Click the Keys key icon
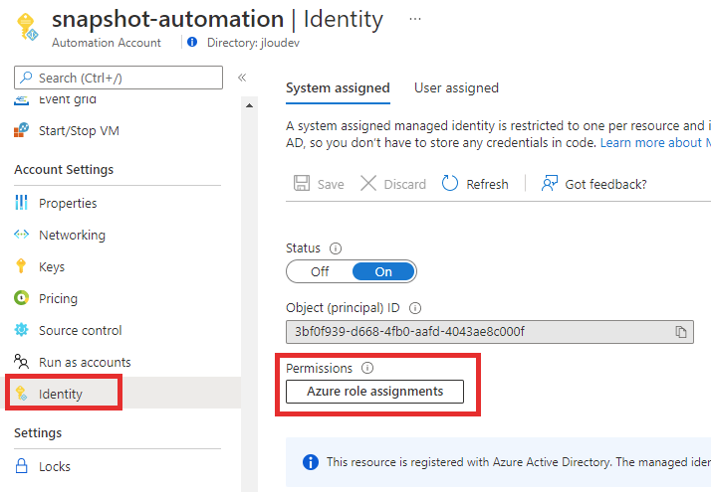 pos(21,266)
